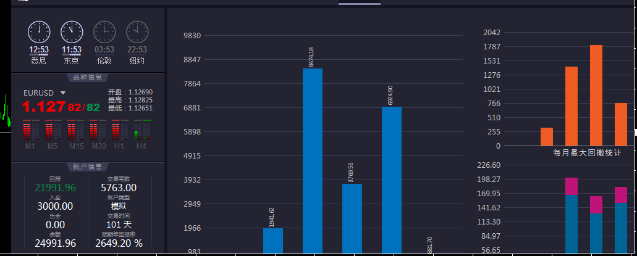Viewport: 637px width, 256px height.
Task: Click the 帐户类型 value 模拟
Action: (119, 206)
